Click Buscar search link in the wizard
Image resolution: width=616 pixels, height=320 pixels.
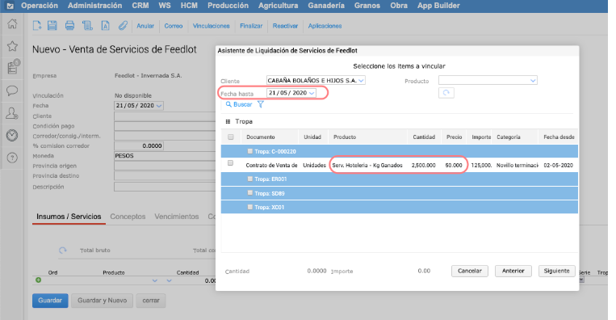click(239, 104)
